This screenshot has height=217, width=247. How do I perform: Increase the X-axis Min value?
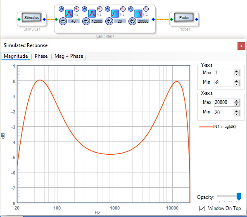237,111
